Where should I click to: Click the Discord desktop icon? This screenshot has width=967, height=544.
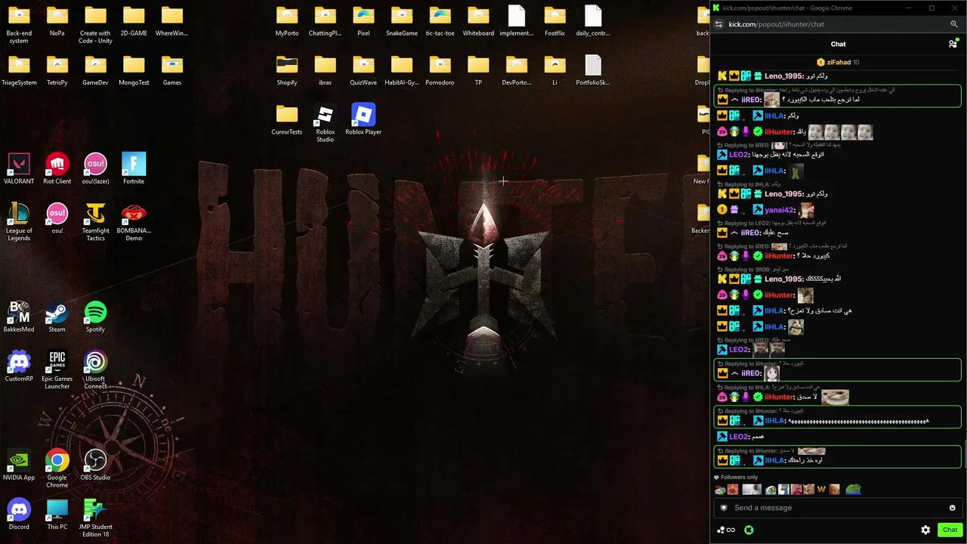19,515
